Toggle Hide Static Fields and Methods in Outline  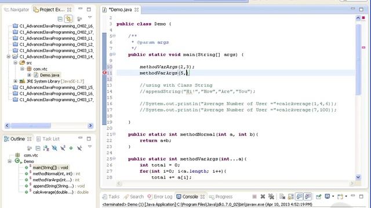(x=63, y=148)
